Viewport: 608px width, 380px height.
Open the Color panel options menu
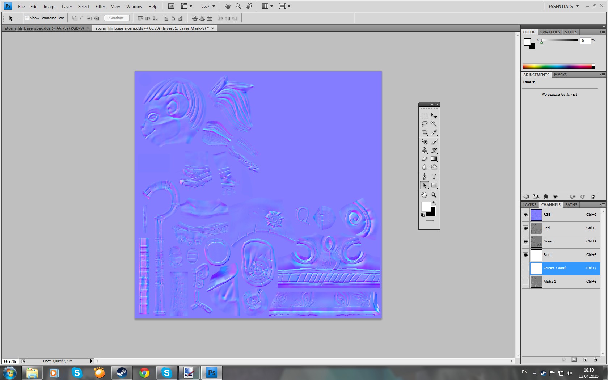(602, 32)
